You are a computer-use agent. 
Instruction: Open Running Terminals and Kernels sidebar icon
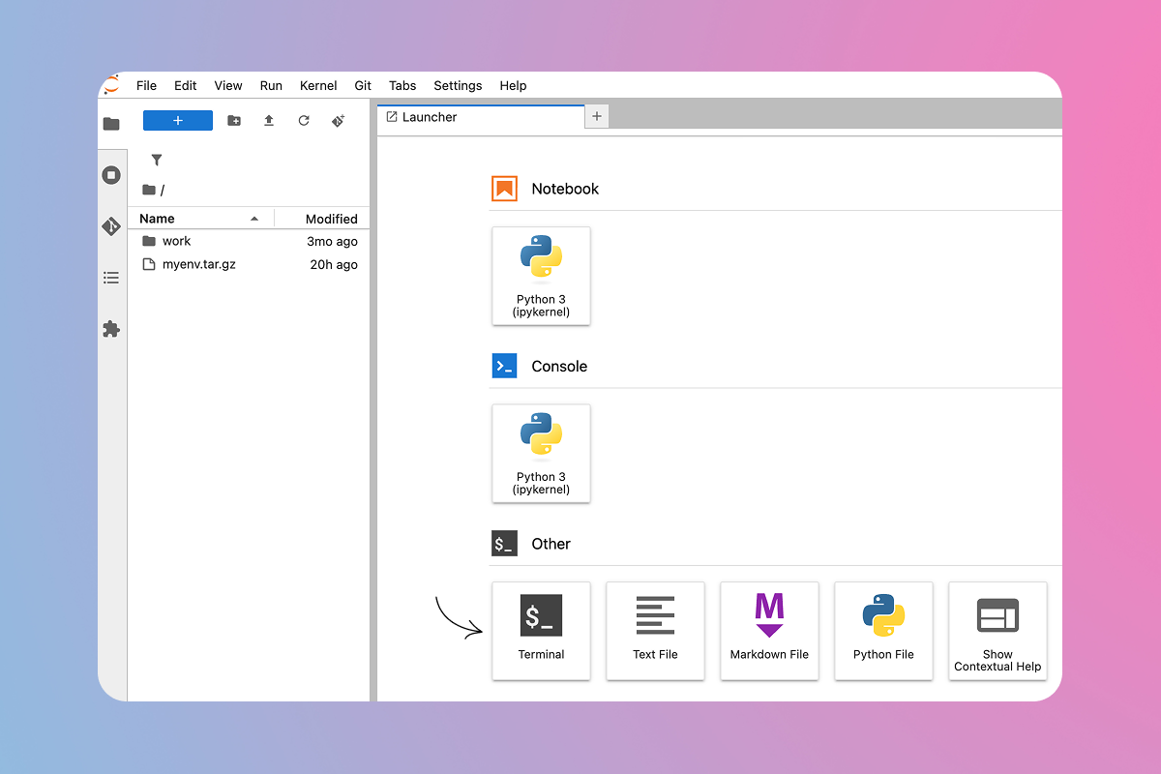(x=111, y=175)
